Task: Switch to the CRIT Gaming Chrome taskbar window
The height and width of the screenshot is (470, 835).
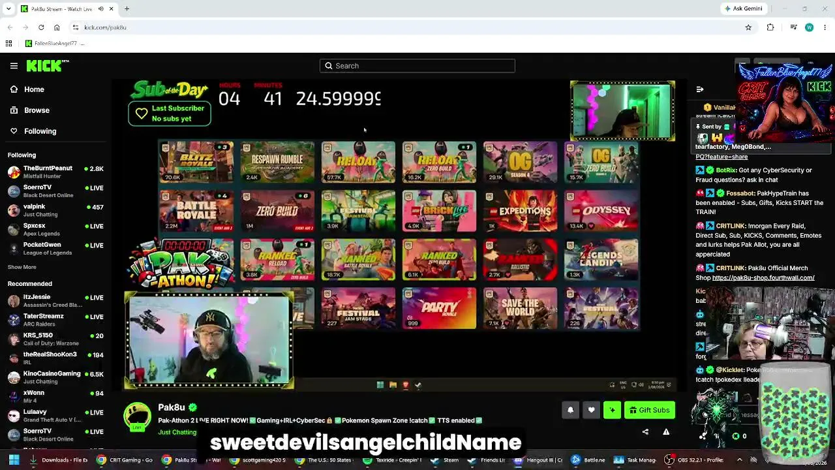Action: click(x=125, y=460)
